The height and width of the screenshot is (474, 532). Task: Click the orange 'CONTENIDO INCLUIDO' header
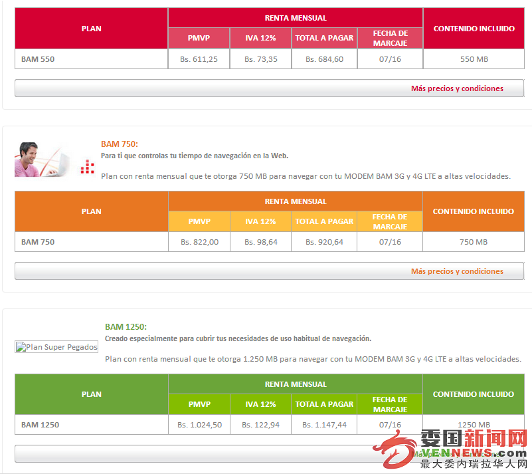click(x=474, y=211)
